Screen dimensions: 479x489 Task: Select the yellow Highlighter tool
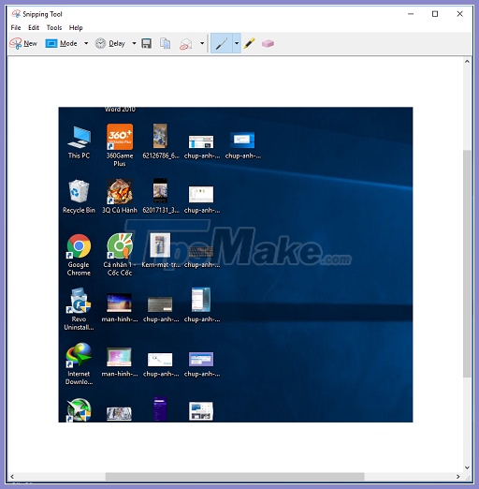250,43
